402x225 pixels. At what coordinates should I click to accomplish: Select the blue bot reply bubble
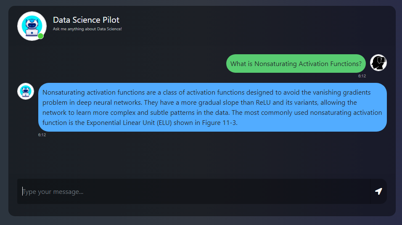pos(212,107)
